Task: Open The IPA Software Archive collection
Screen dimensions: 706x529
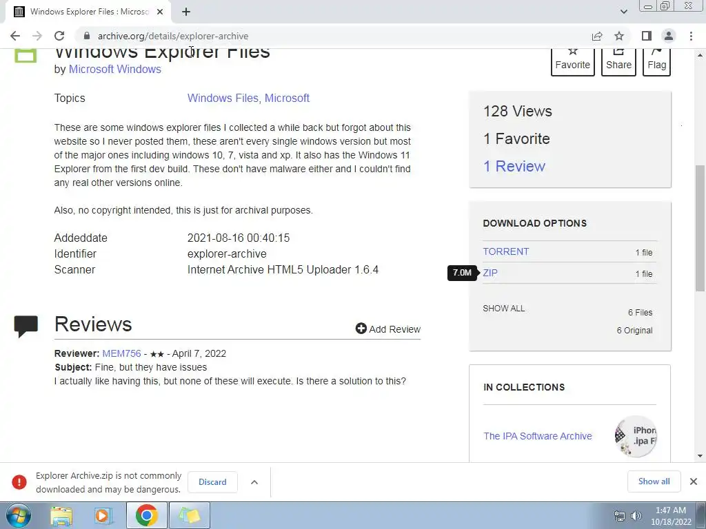Action: (x=538, y=436)
